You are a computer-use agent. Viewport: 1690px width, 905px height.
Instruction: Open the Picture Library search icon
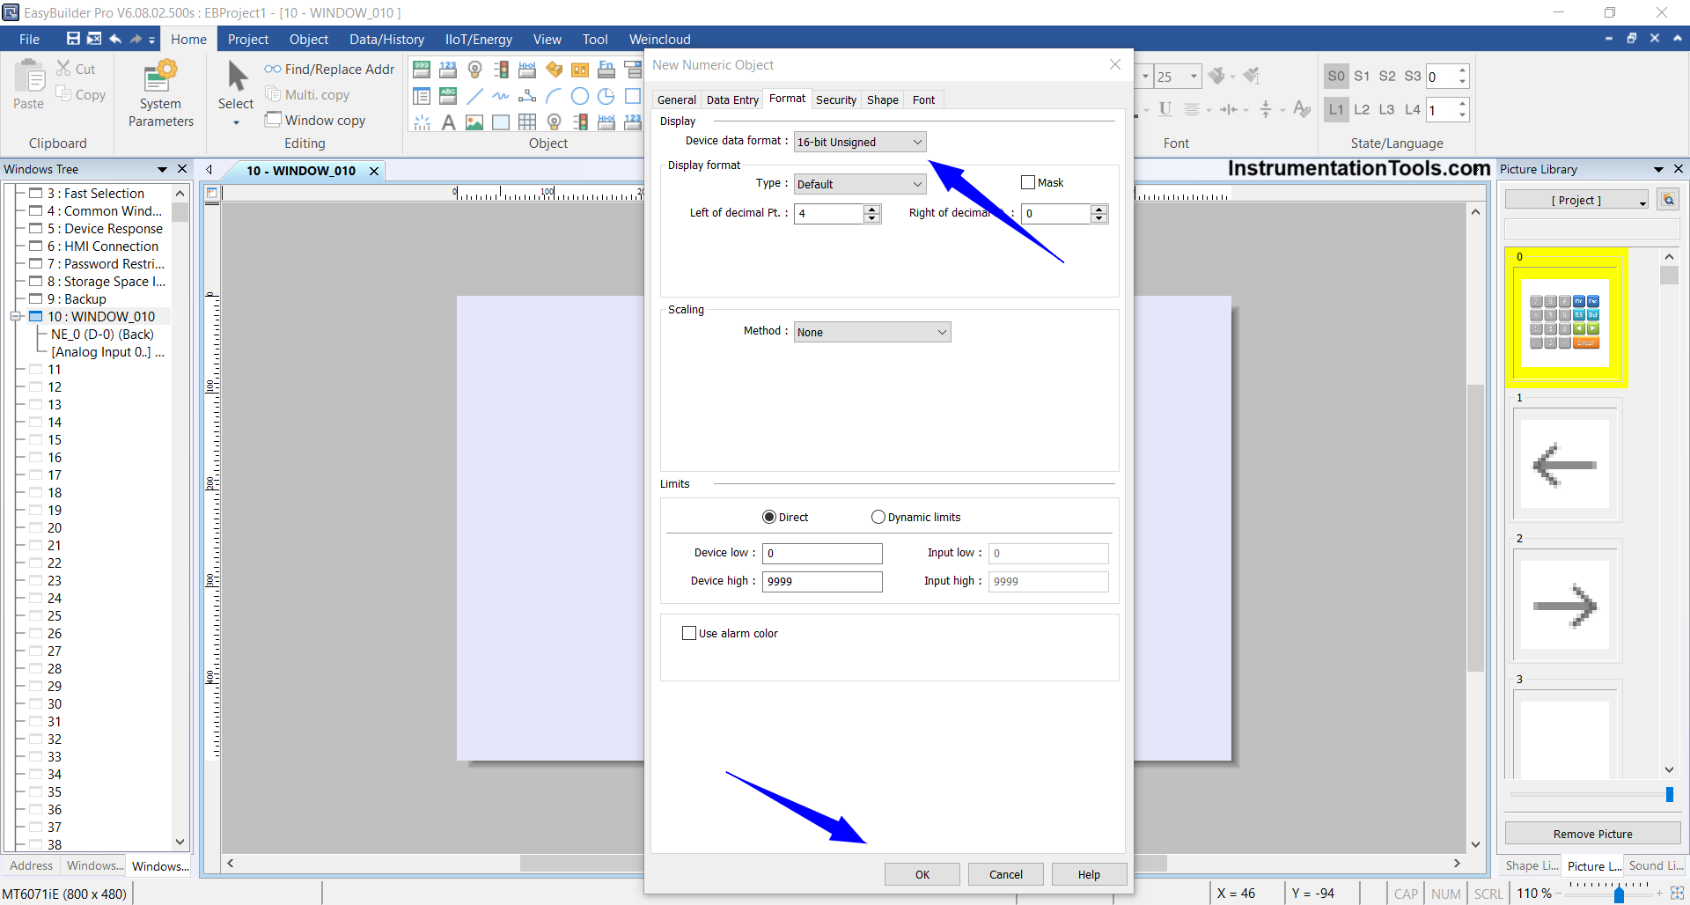[x=1668, y=200]
